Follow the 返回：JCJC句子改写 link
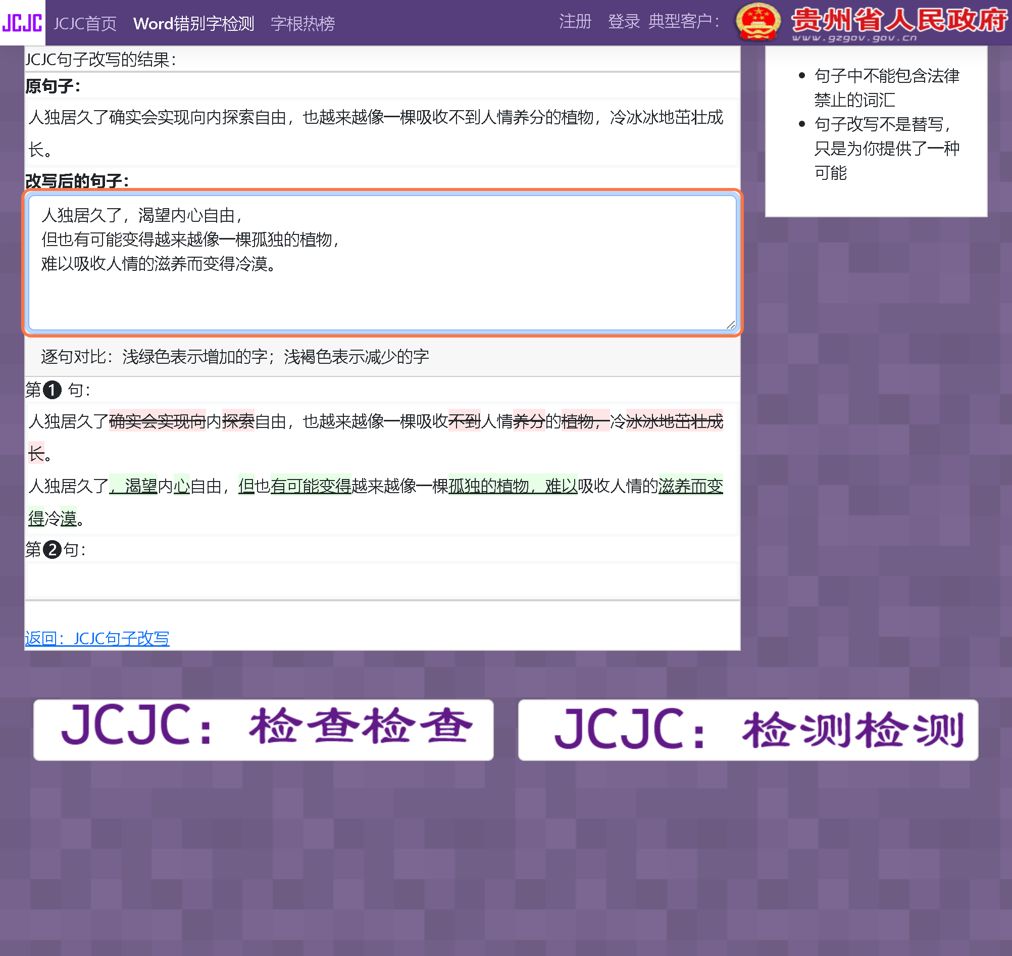This screenshot has width=1012, height=956. [x=97, y=638]
